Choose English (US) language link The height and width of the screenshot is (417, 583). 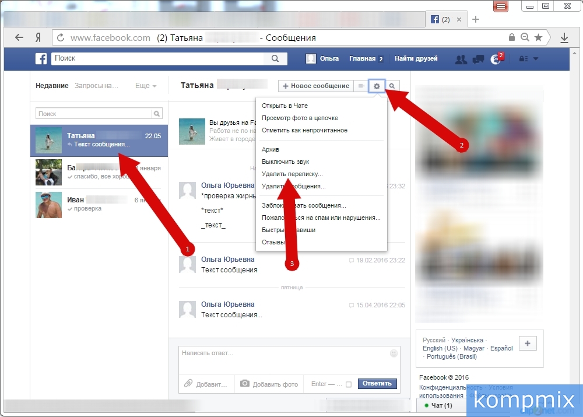(440, 348)
